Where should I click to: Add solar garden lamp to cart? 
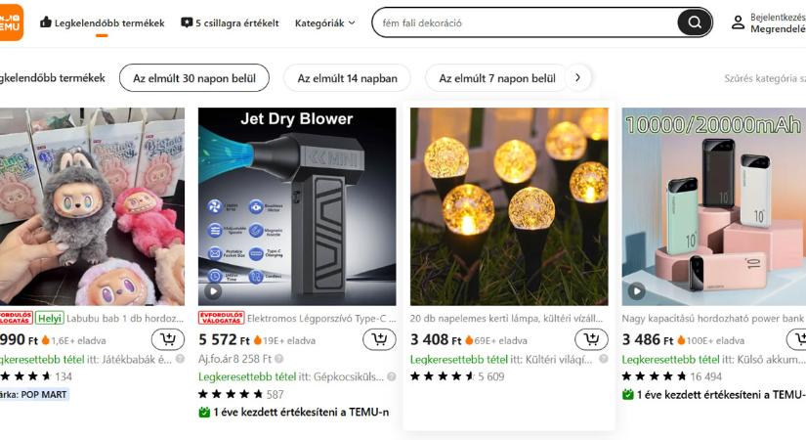[591, 339]
